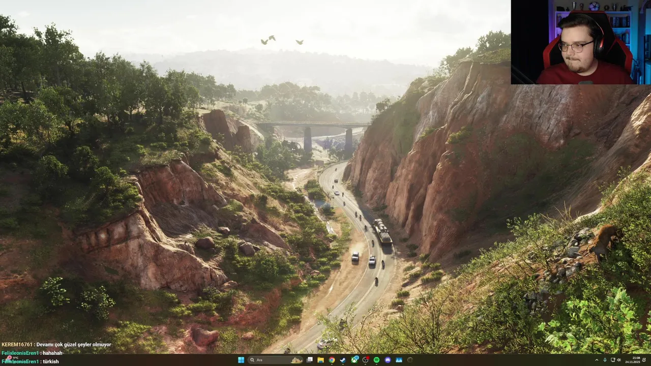Screen dimensions: 651x366
Task: Launch Google Chrome from the taskbar
Action: 332,360
